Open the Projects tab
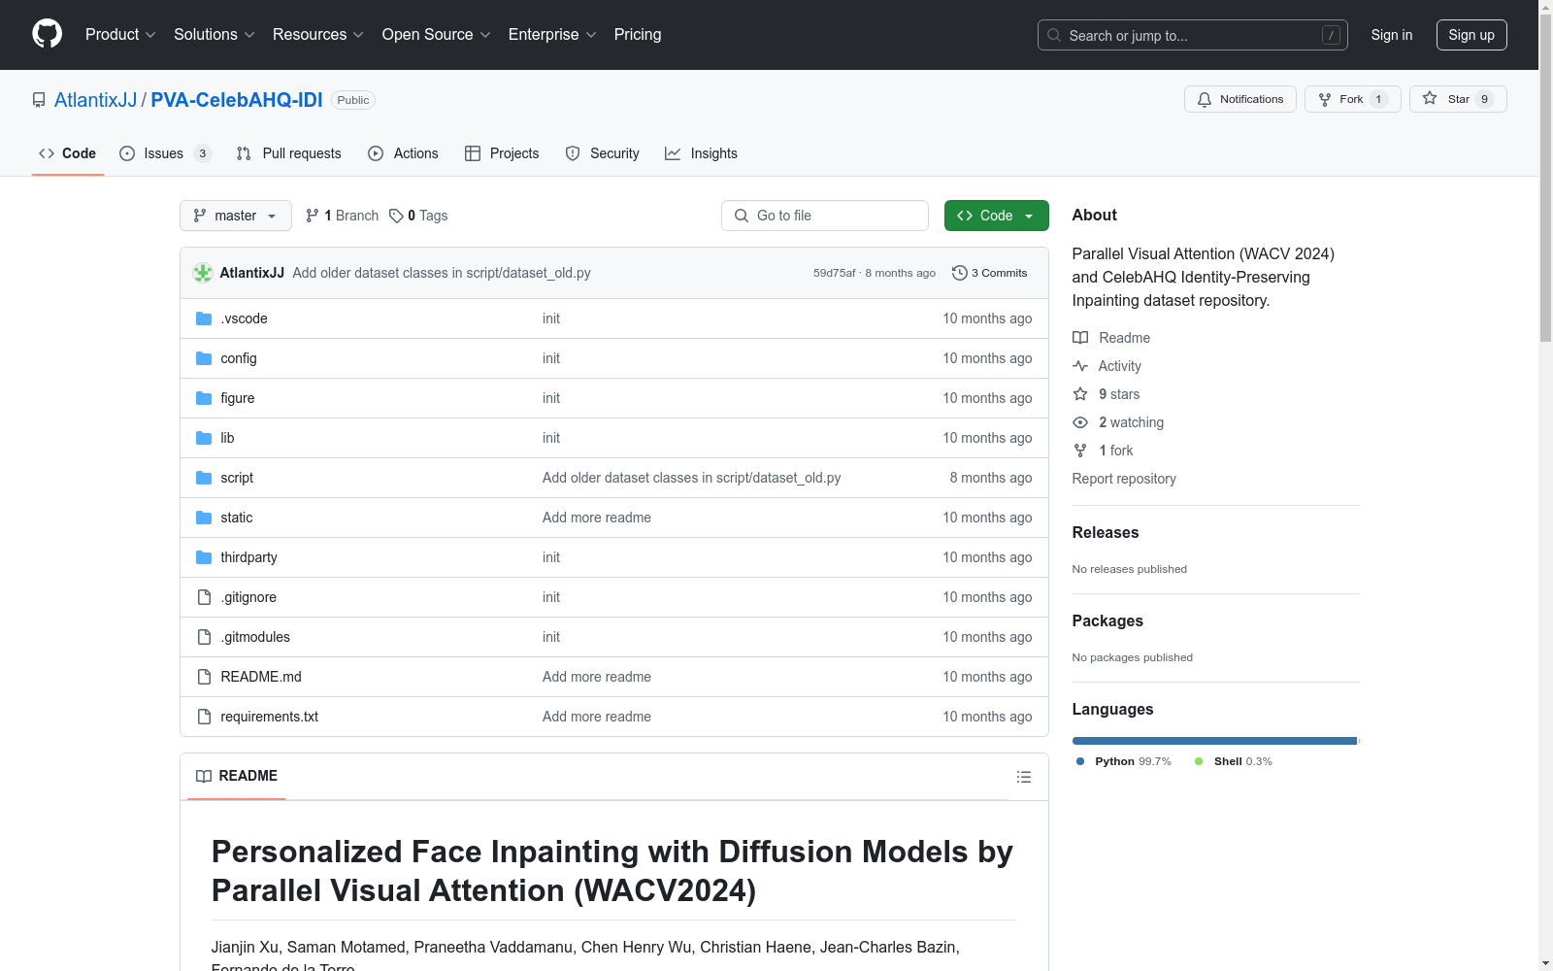 coord(502,153)
